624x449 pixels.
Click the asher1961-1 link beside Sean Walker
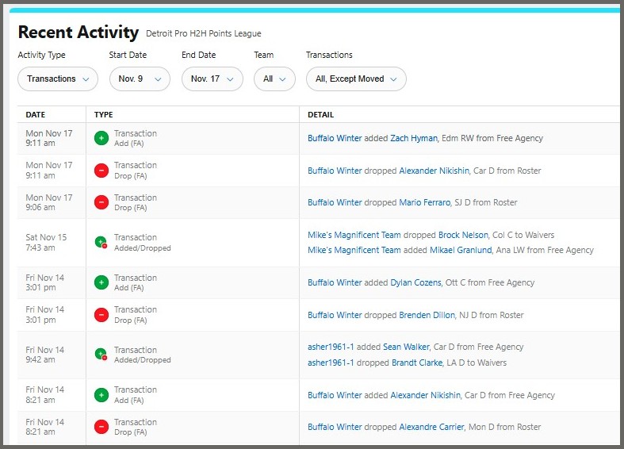pos(331,347)
